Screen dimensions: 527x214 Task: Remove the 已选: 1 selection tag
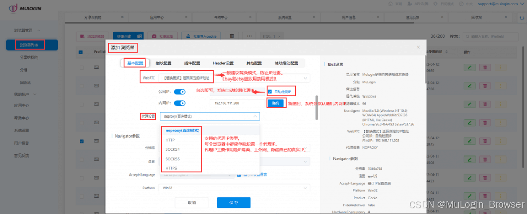coord(279,36)
